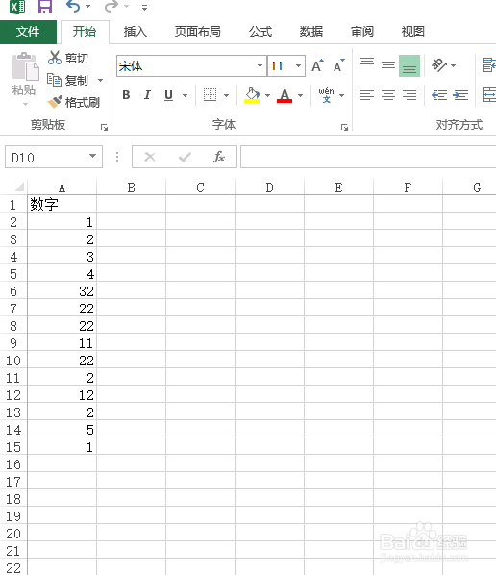Toggle Align Right horizontal alignment
The width and height of the screenshot is (496, 575).
click(x=409, y=95)
